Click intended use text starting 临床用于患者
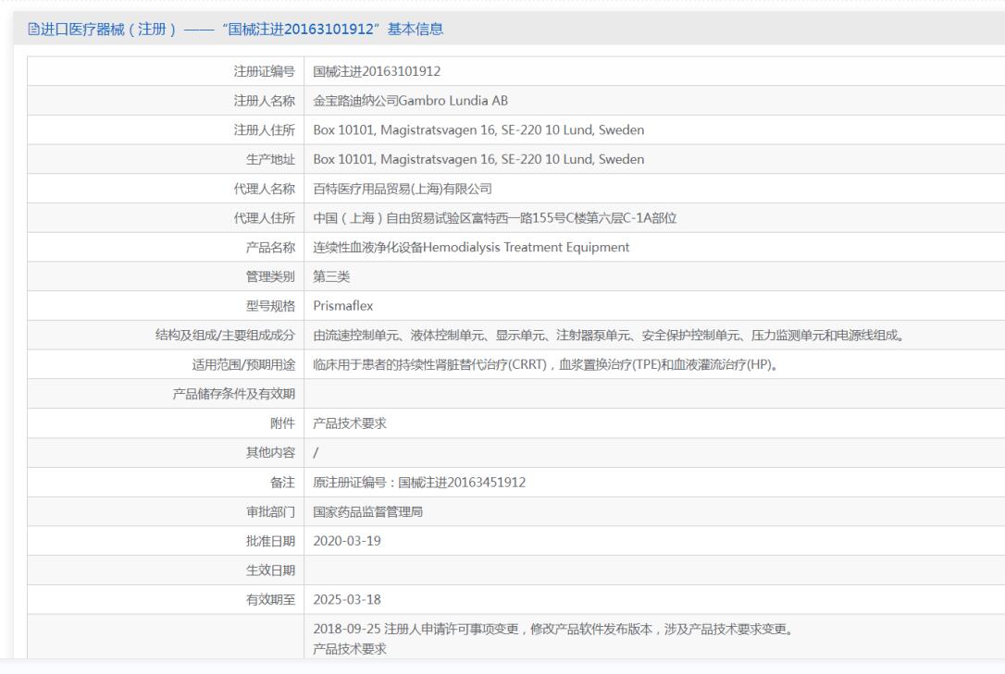Viewport: 1005px width, 674px height. (x=545, y=365)
